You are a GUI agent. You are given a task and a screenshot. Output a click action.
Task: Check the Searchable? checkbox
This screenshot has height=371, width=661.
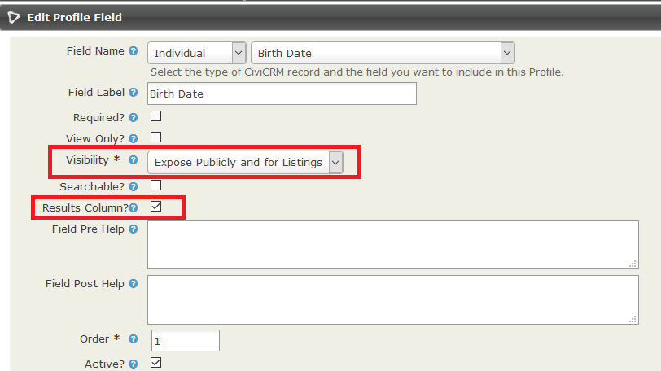pyautogui.click(x=155, y=186)
